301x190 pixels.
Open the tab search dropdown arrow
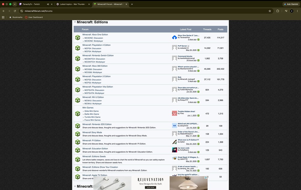pyautogui.click(x=14, y=4)
